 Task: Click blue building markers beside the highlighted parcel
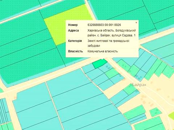[108, 67]
